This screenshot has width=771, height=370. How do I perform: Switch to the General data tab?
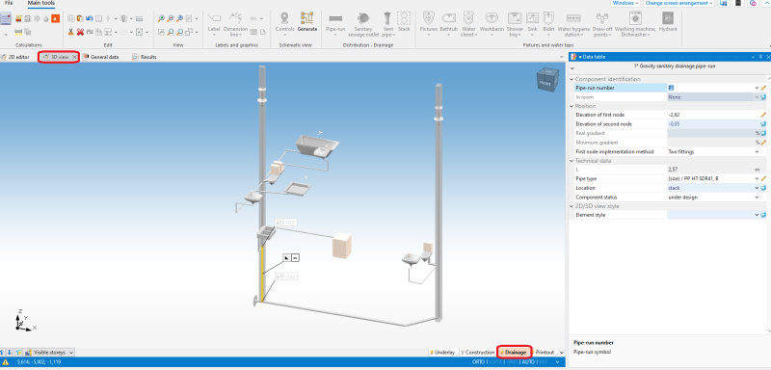[101, 57]
